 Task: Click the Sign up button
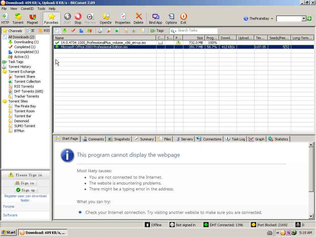click(x=26, y=190)
